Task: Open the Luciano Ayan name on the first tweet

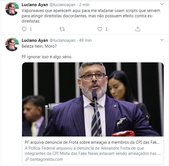Action: [x=35, y=5]
